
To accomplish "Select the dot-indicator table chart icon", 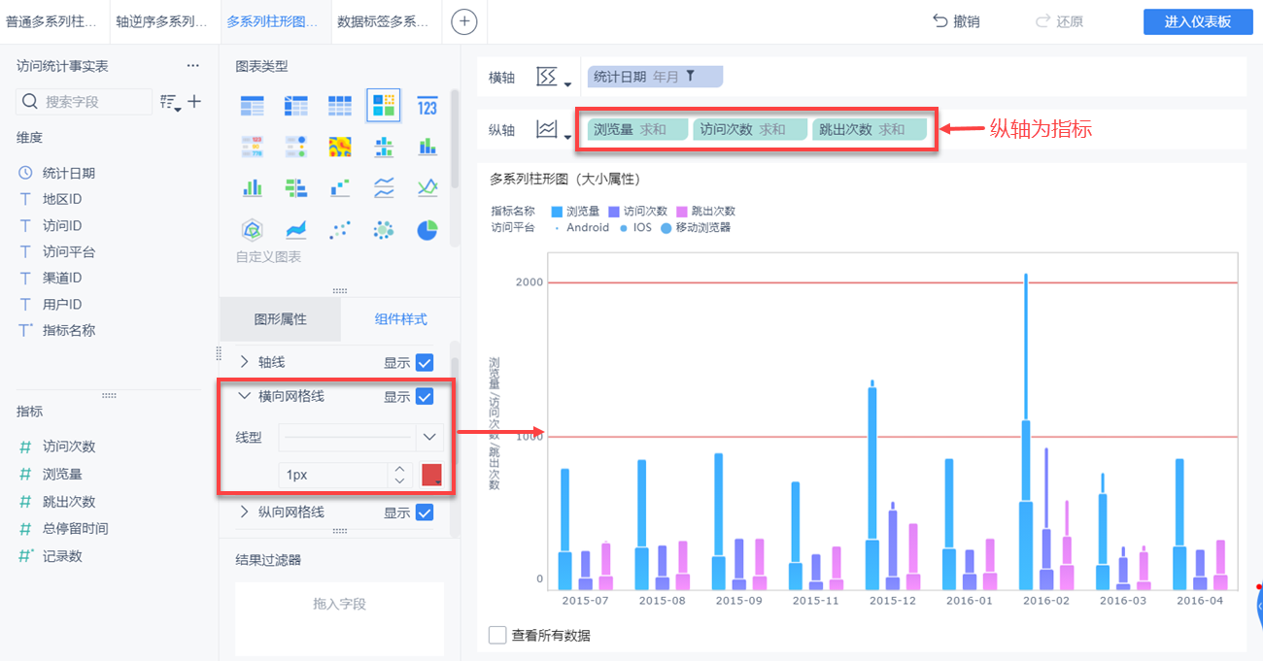I will click(x=296, y=147).
